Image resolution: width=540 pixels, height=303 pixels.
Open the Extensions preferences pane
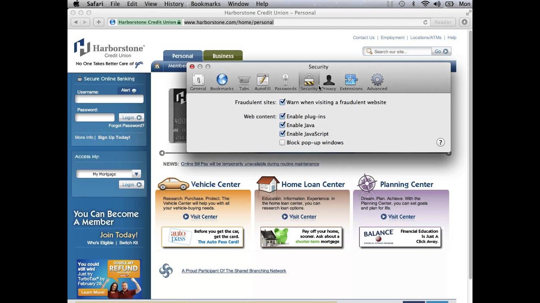[351, 82]
